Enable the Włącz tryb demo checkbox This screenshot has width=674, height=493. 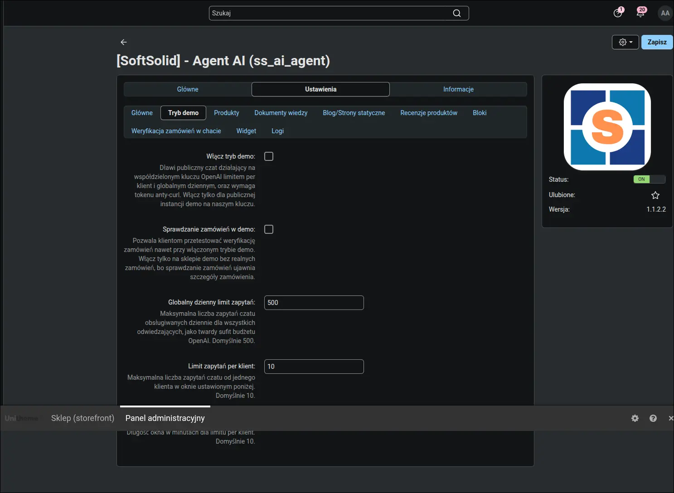tap(269, 156)
